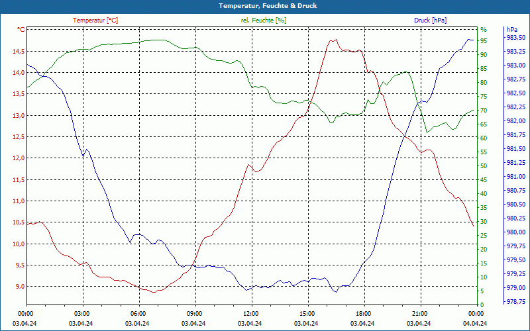Click the 03:00 time axis label

coord(81,314)
